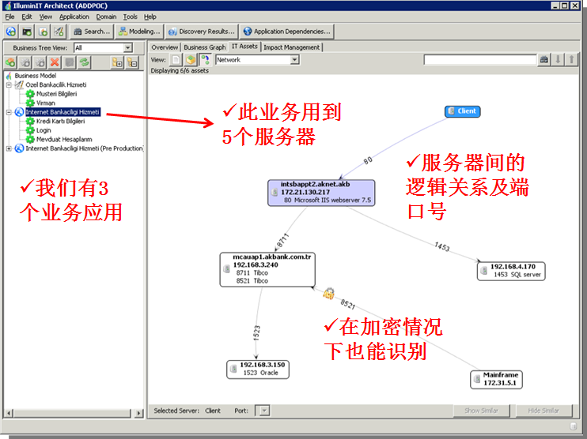Click the collapse-all tree folder icon

tap(131, 62)
